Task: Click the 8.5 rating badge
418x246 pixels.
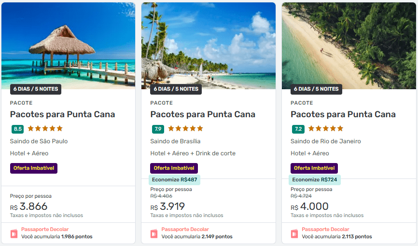Action: click(x=18, y=129)
